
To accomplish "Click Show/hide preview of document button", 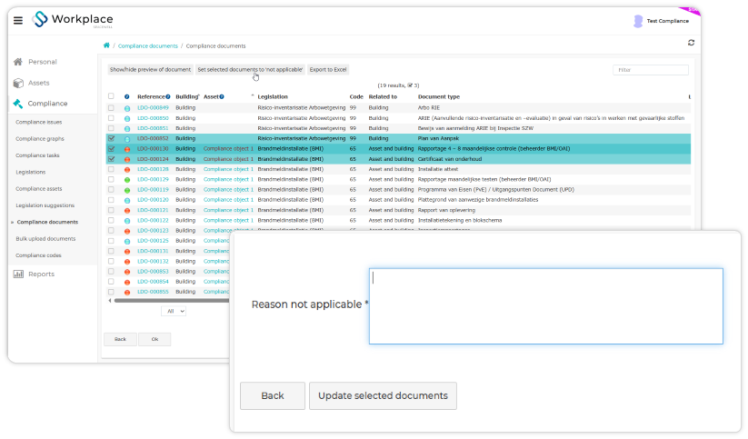I will (x=150, y=70).
